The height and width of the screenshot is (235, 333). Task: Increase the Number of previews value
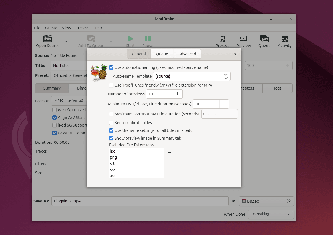point(177,94)
